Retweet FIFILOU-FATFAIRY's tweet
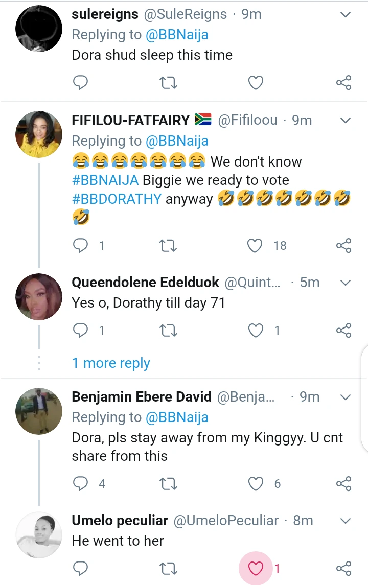 tap(168, 246)
